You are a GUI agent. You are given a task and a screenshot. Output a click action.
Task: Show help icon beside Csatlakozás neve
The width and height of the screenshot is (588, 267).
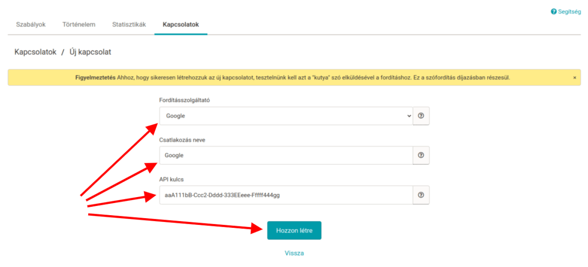421,155
